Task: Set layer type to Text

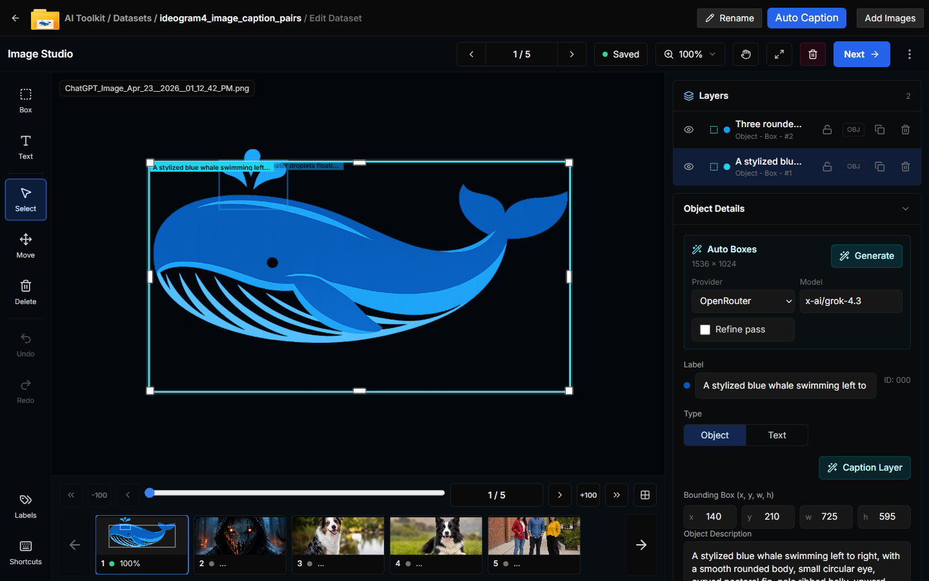Action: point(777,435)
